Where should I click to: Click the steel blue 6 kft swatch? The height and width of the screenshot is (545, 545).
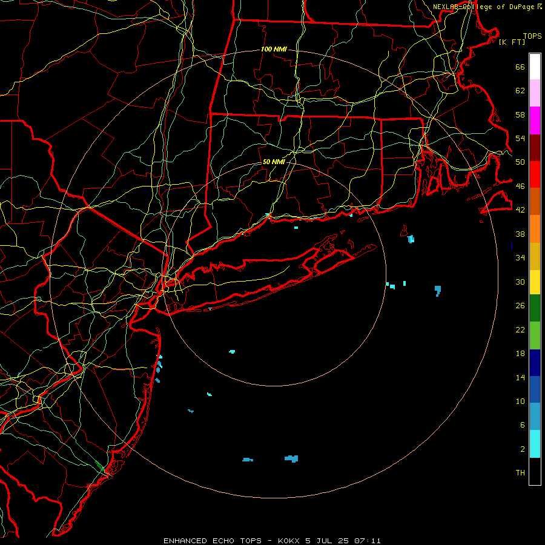coord(535,417)
